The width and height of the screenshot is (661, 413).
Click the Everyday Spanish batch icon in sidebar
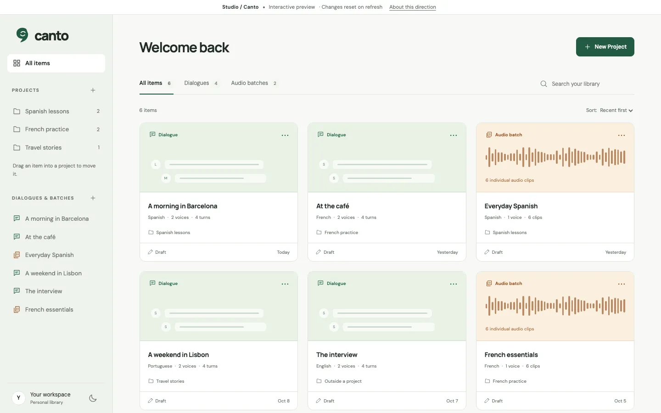[17, 255]
